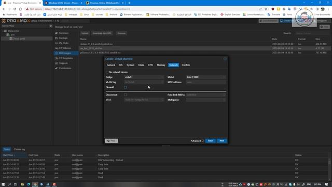
Task: Click the Next button in wizard
Action: point(222,141)
